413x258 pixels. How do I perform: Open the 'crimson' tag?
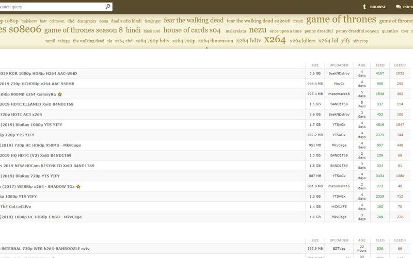(x=57, y=21)
